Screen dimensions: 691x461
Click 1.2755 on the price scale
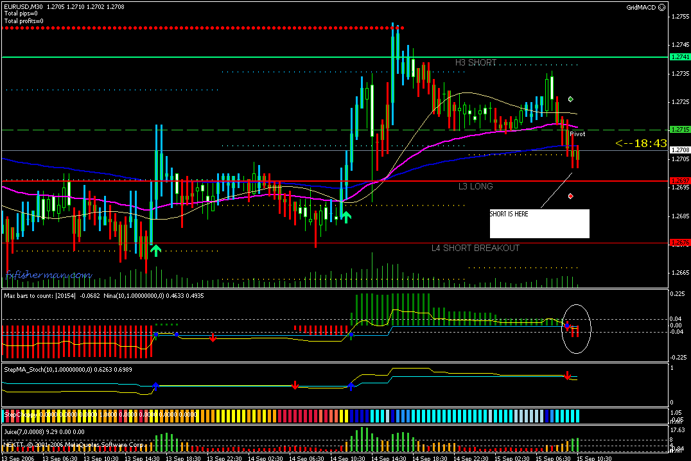point(681,17)
